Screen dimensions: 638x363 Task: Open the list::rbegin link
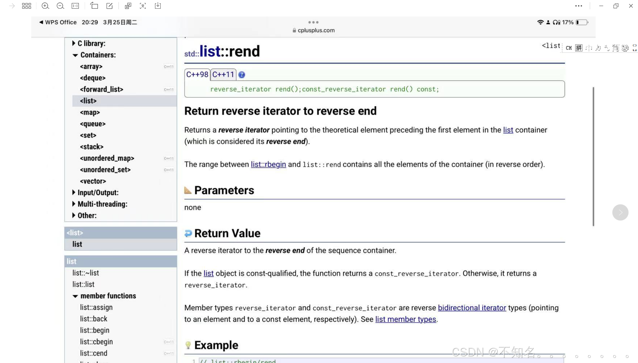(268, 165)
